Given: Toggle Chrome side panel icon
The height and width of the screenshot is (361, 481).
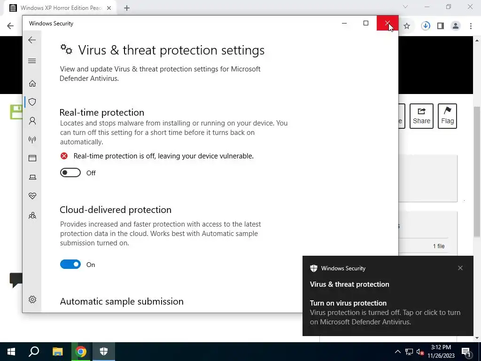Looking at the screenshot, I should 441,26.
